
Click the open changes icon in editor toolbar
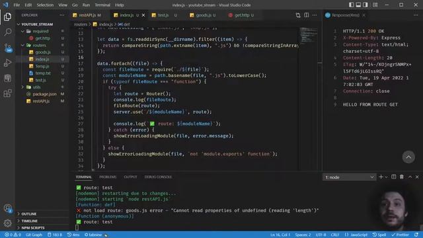coord(298,15)
